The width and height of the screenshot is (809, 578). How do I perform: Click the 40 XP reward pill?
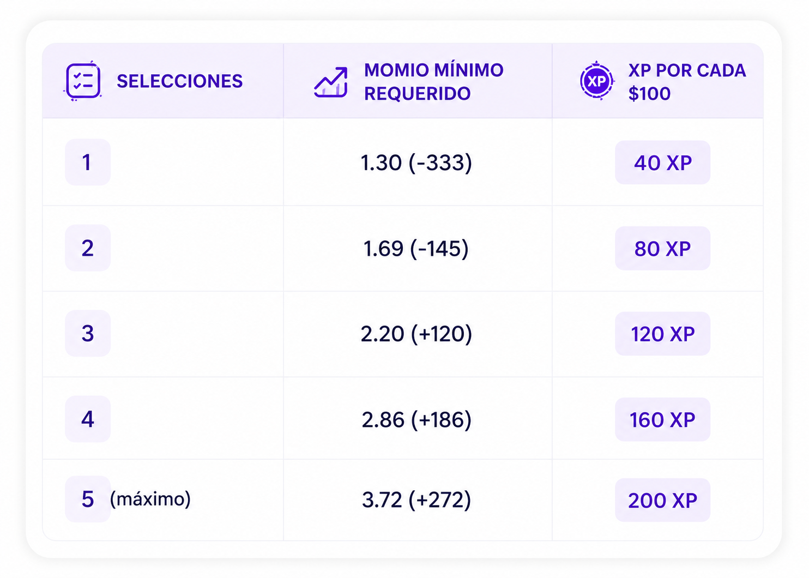coord(663,162)
